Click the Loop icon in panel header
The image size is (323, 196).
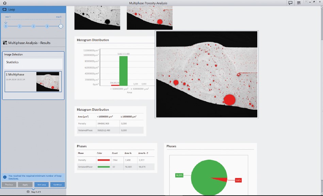coord(4,10)
